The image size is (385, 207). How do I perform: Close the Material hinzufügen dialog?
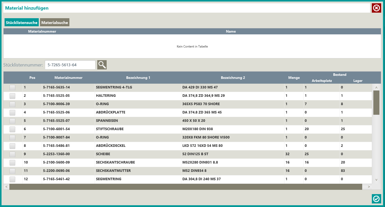(x=376, y=8)
